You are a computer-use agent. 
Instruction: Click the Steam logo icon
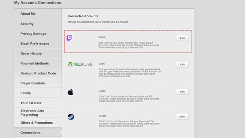(x=71, y=117)
